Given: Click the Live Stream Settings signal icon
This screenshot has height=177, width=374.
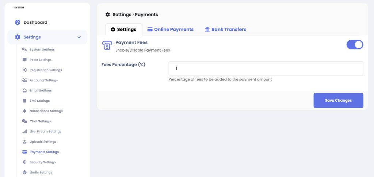Looking at the screenshot, I should click(24, 131).
